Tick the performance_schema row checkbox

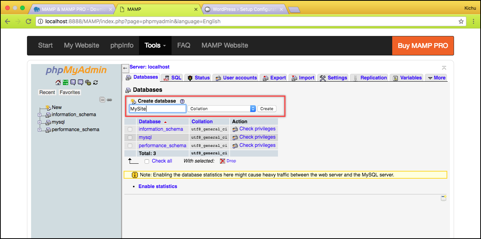(x=130, y=146)
